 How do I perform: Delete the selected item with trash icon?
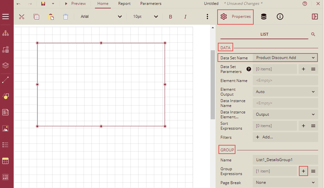click(x=65, y=17)
